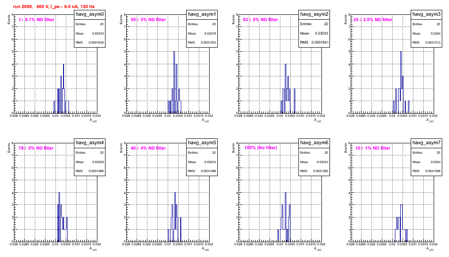Image resolution: width=449 pixels, height=257 pixels.
Task: Click the havg_asym0 stats box title
Action: pyautogui.click(x=90, y=14)
